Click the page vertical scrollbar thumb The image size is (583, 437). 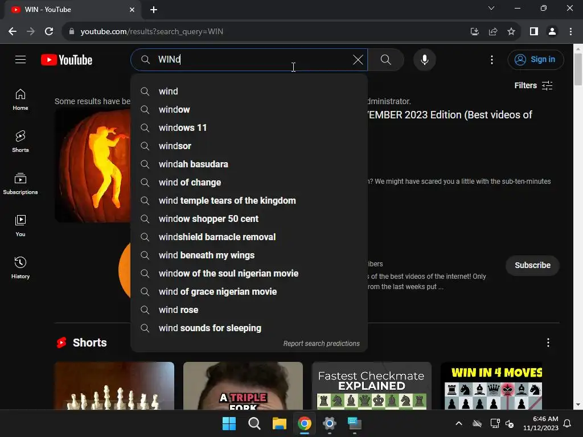578,69
